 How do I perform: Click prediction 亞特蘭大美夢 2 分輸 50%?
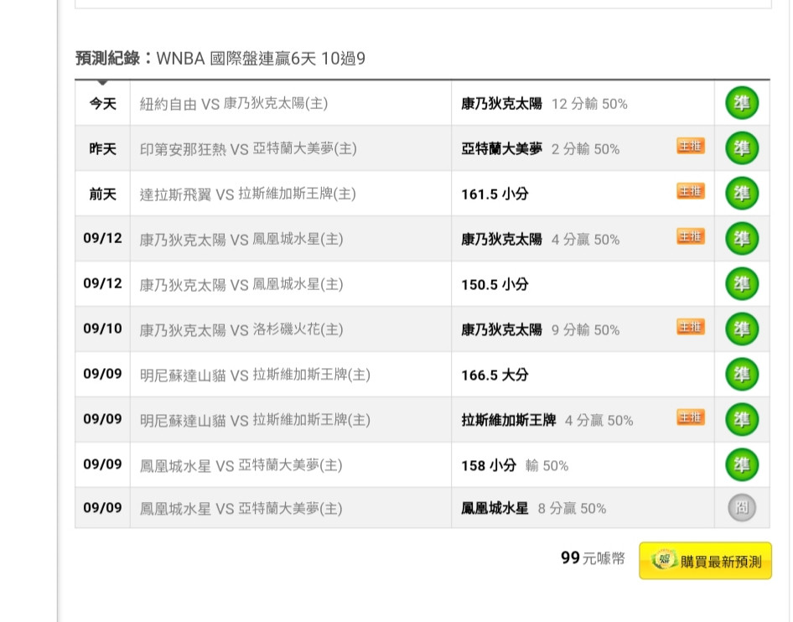coord(540,148)
